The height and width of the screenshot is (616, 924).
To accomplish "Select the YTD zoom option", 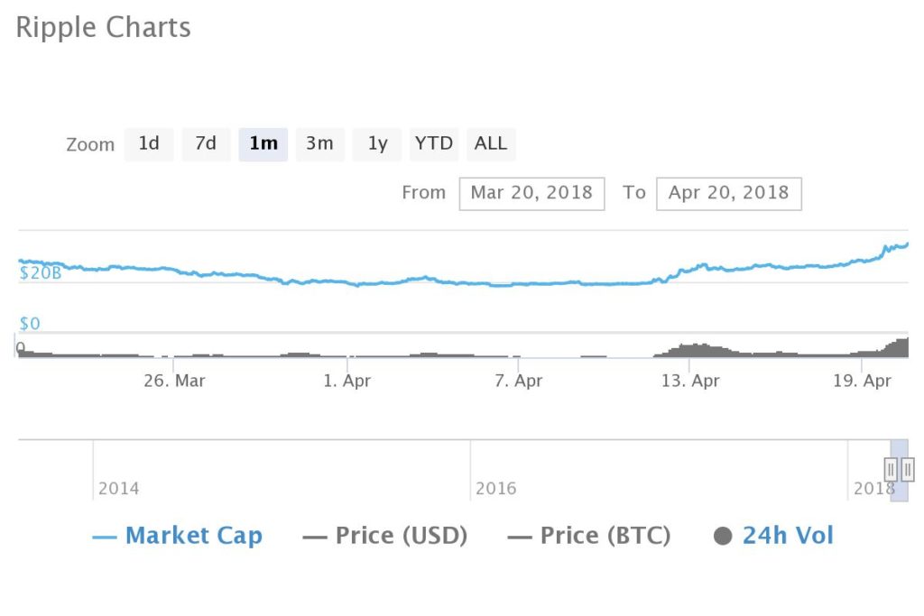I will [434, 143].
